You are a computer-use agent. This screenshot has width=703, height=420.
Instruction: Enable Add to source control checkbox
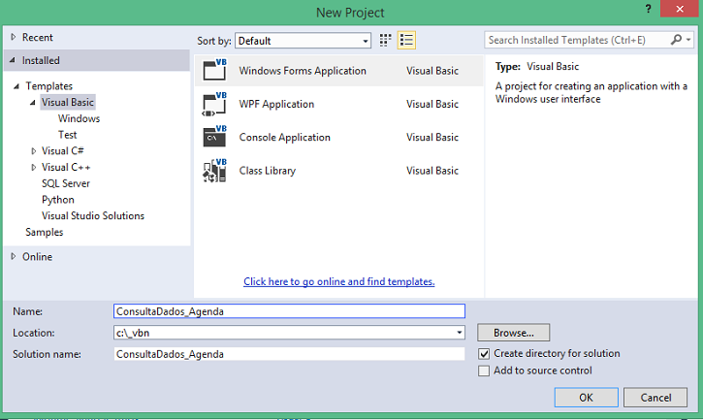pos(484,372)
